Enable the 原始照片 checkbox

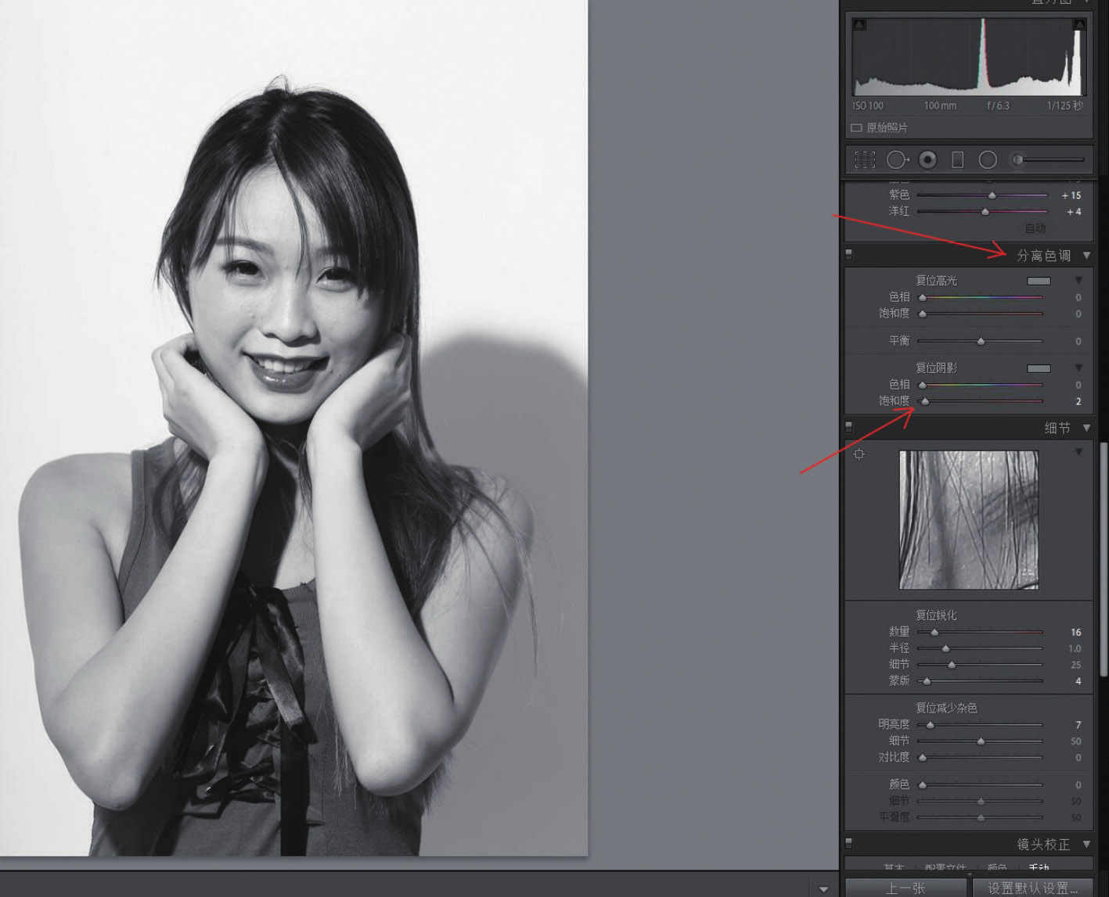856,127
